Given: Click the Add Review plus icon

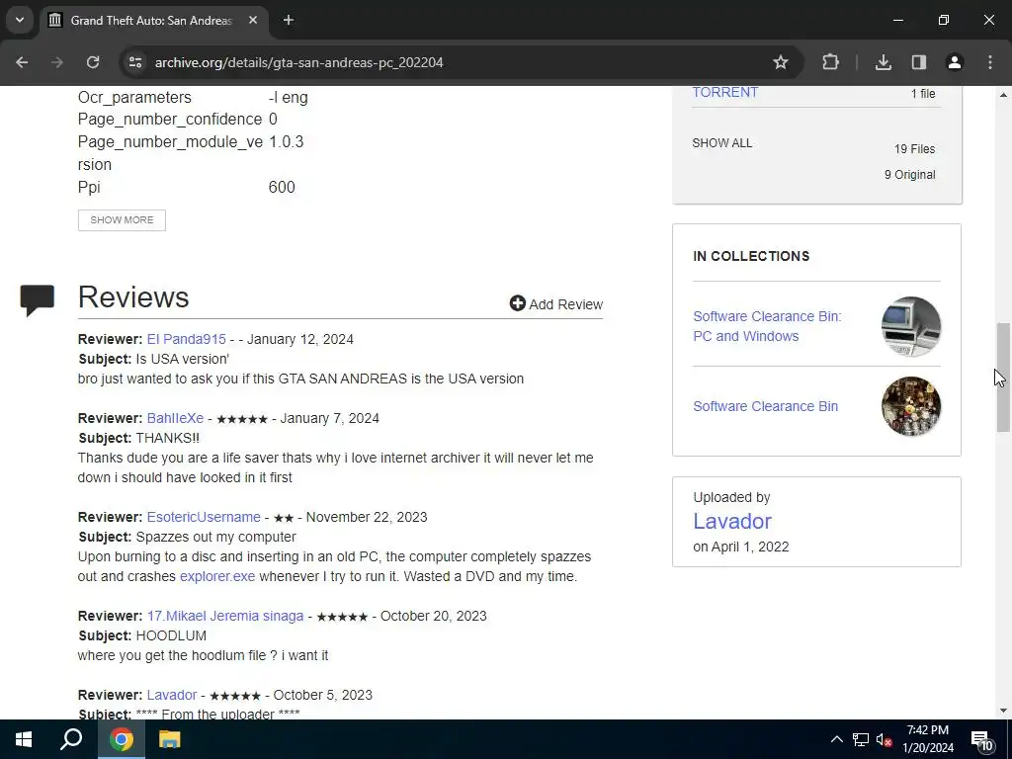Looking at the screenshot, I should pyautogui.click(x=517, y=303).
